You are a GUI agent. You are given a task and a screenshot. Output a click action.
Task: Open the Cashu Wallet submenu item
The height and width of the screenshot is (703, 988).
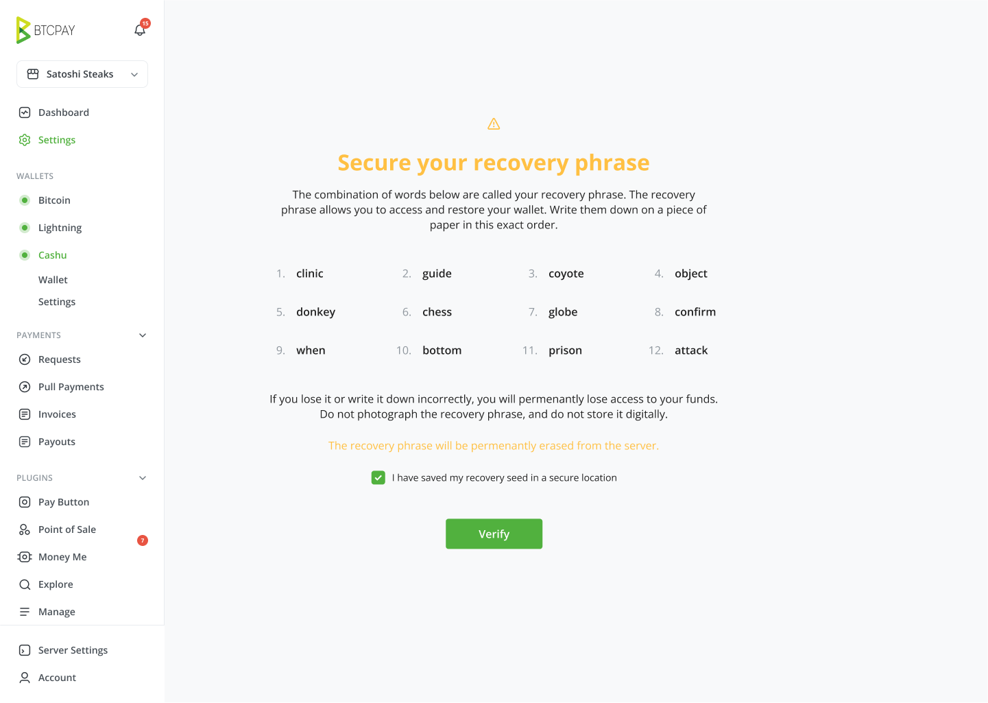point(53,280)
